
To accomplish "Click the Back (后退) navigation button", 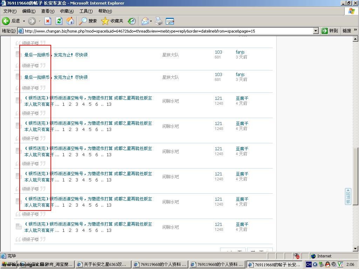I will click(x=11, y=21).
